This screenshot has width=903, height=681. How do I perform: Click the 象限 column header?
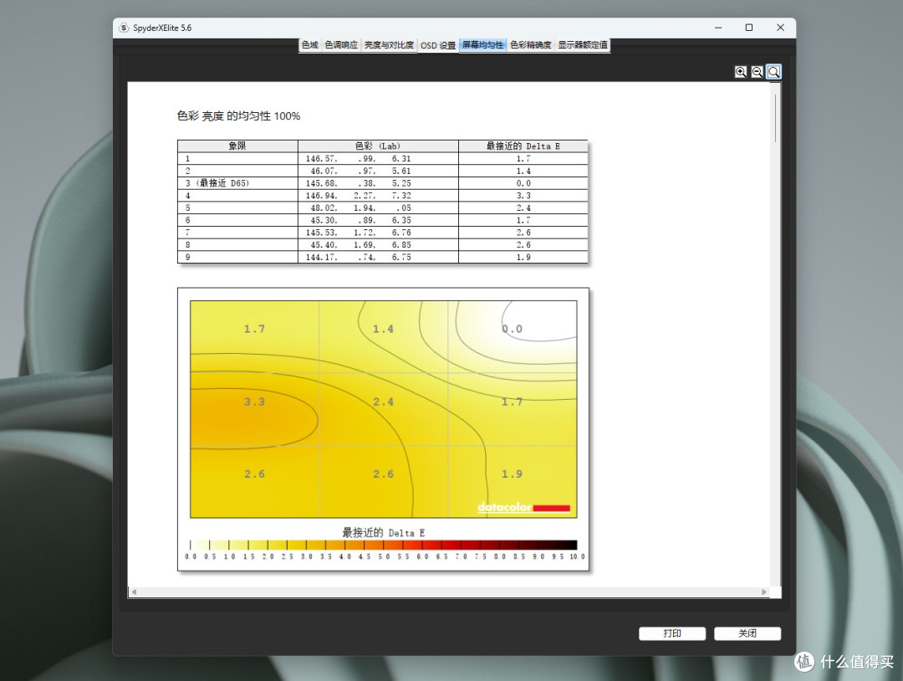pos(237,146)
